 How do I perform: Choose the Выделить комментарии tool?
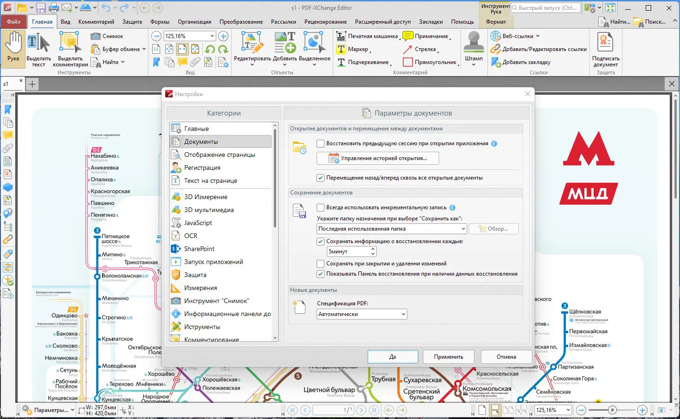(70, 49)
